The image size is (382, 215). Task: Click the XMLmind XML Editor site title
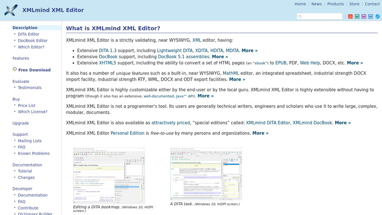(53, 10)
